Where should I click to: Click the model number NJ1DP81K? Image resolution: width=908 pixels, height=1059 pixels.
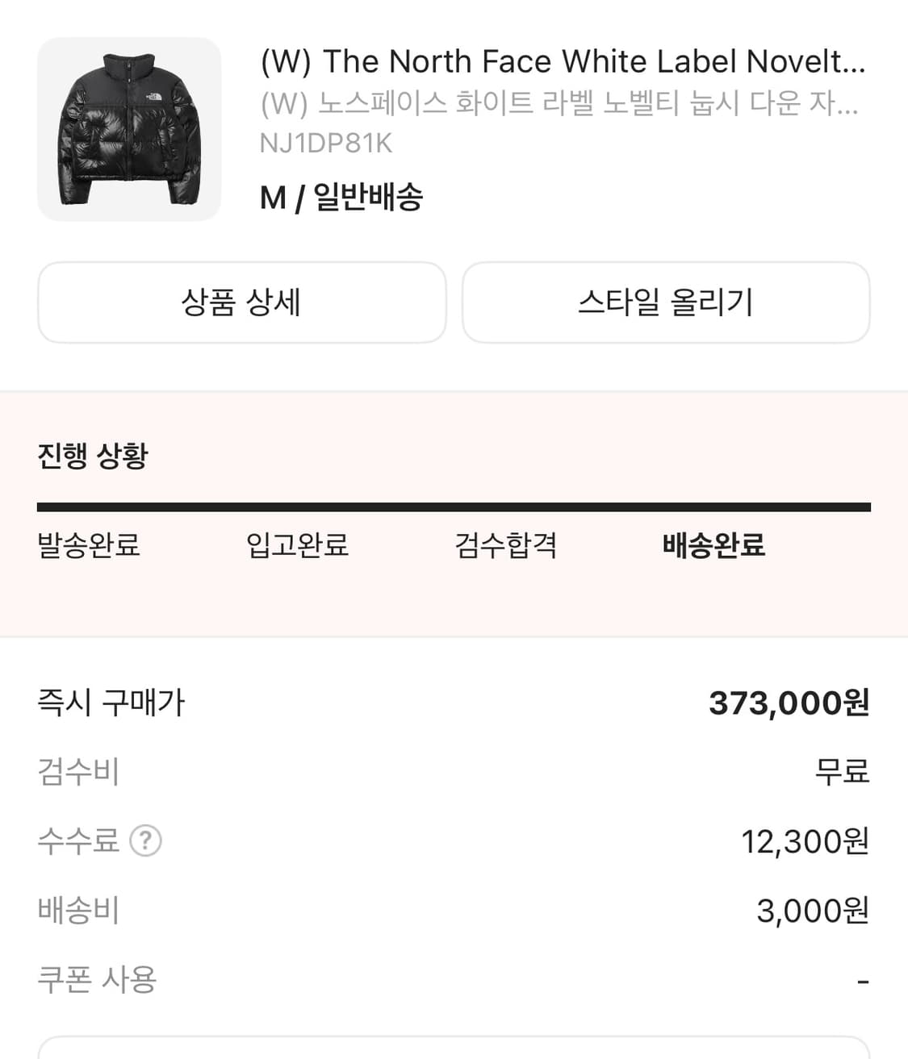click(x=326, y=144)
